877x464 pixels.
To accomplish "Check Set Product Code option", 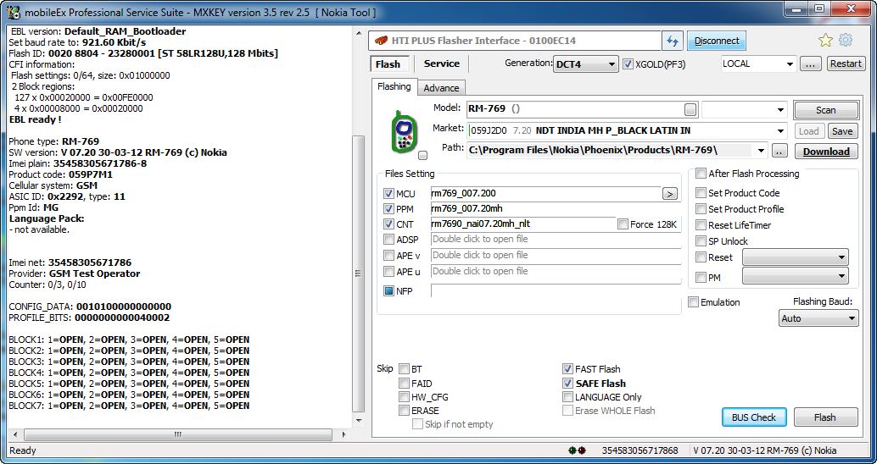I will [x=701, y=193].
